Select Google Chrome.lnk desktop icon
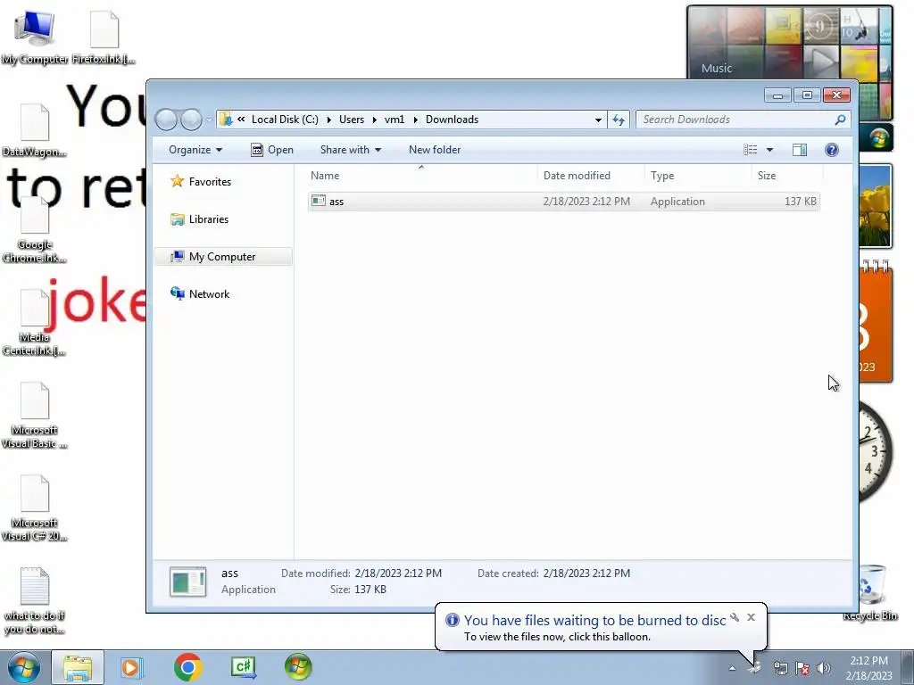 point(35,230)
